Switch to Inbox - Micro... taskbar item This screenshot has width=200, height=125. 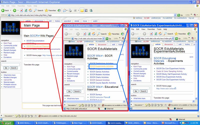point(151,123)
